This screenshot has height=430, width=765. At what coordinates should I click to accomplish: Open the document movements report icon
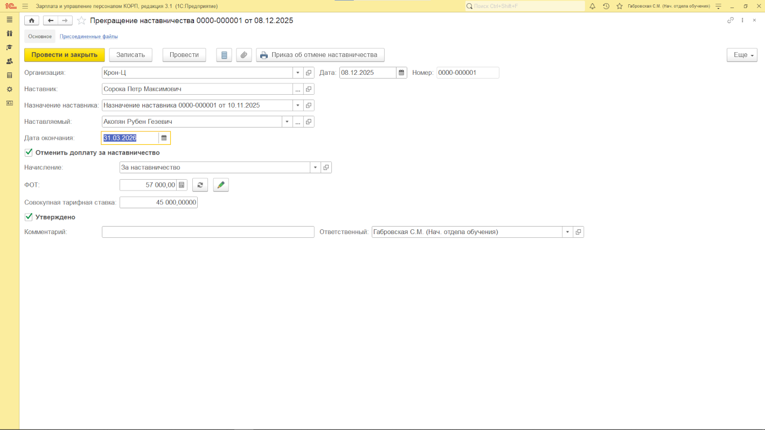(x=224, y=55)
